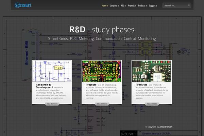Click read more under Products card
Screen dimensions: 204x136
coord(152,104)
